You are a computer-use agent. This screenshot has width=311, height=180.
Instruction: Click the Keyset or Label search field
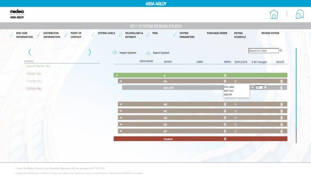coord(264,51)
